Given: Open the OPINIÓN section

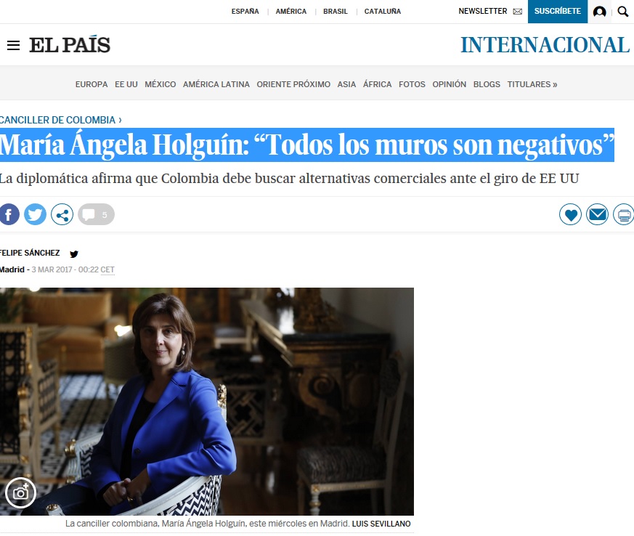Looking at the screenshot, I should pos(450,84).
